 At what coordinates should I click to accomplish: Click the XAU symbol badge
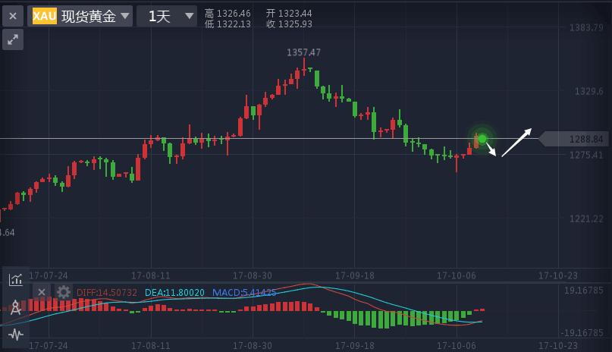point(45,16)
